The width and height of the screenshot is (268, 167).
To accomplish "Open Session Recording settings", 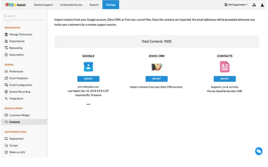I will [20, 92].
